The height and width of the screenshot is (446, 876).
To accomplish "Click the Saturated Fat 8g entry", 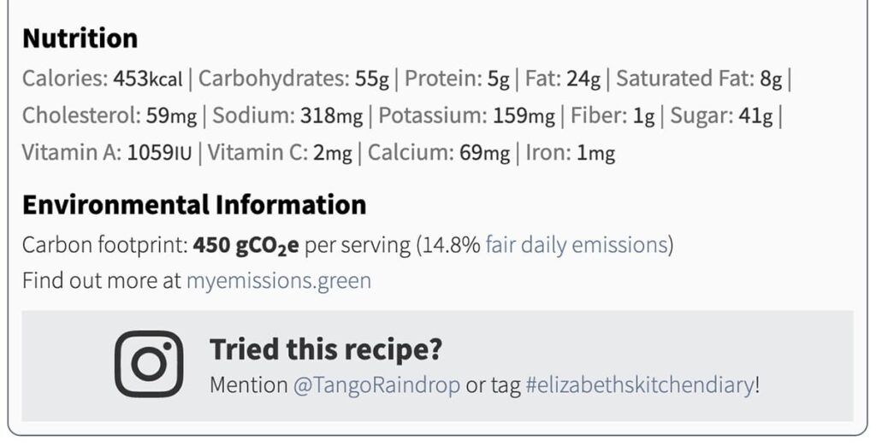I will click(699, 79).
